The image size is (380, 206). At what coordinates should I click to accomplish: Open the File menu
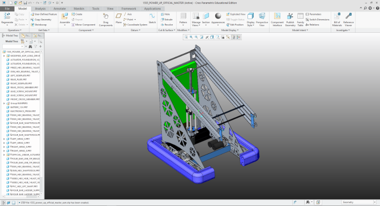tap(7, 8)
